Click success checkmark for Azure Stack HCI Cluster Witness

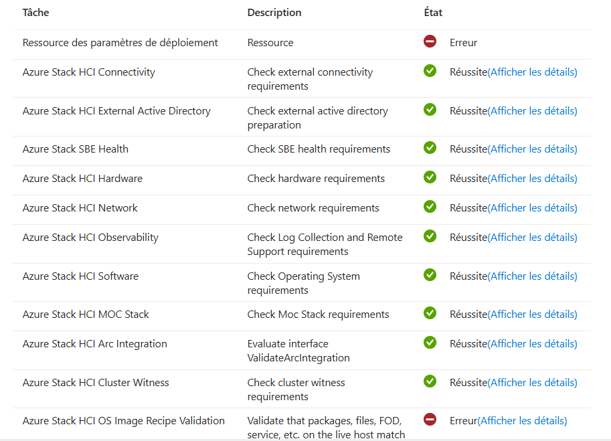430,381
